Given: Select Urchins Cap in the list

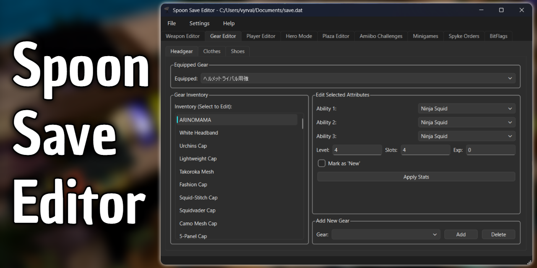Looking at the screenshot, I should pos(237,146).
